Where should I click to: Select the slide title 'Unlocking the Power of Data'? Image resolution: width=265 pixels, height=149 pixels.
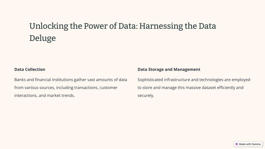[x=84, y=26]
